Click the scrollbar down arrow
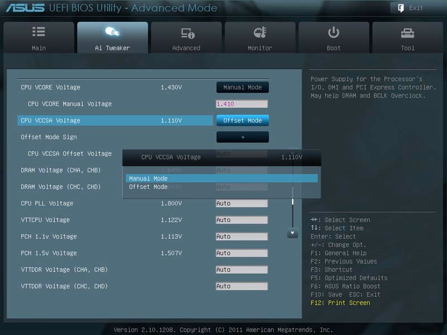This screenshot has height=335, width=447. point(292,233)
